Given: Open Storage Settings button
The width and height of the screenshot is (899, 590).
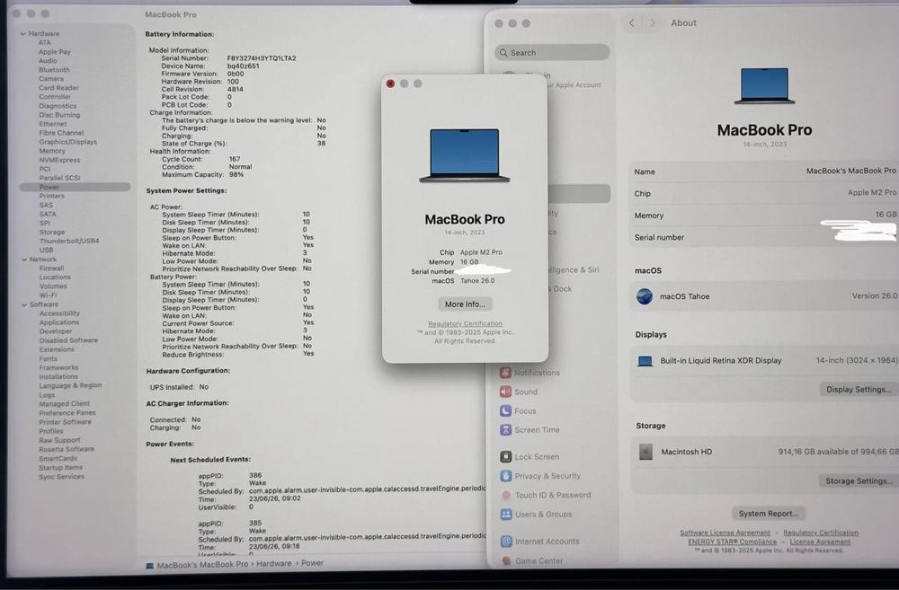Looking at the screenshot, I should 859,480.
